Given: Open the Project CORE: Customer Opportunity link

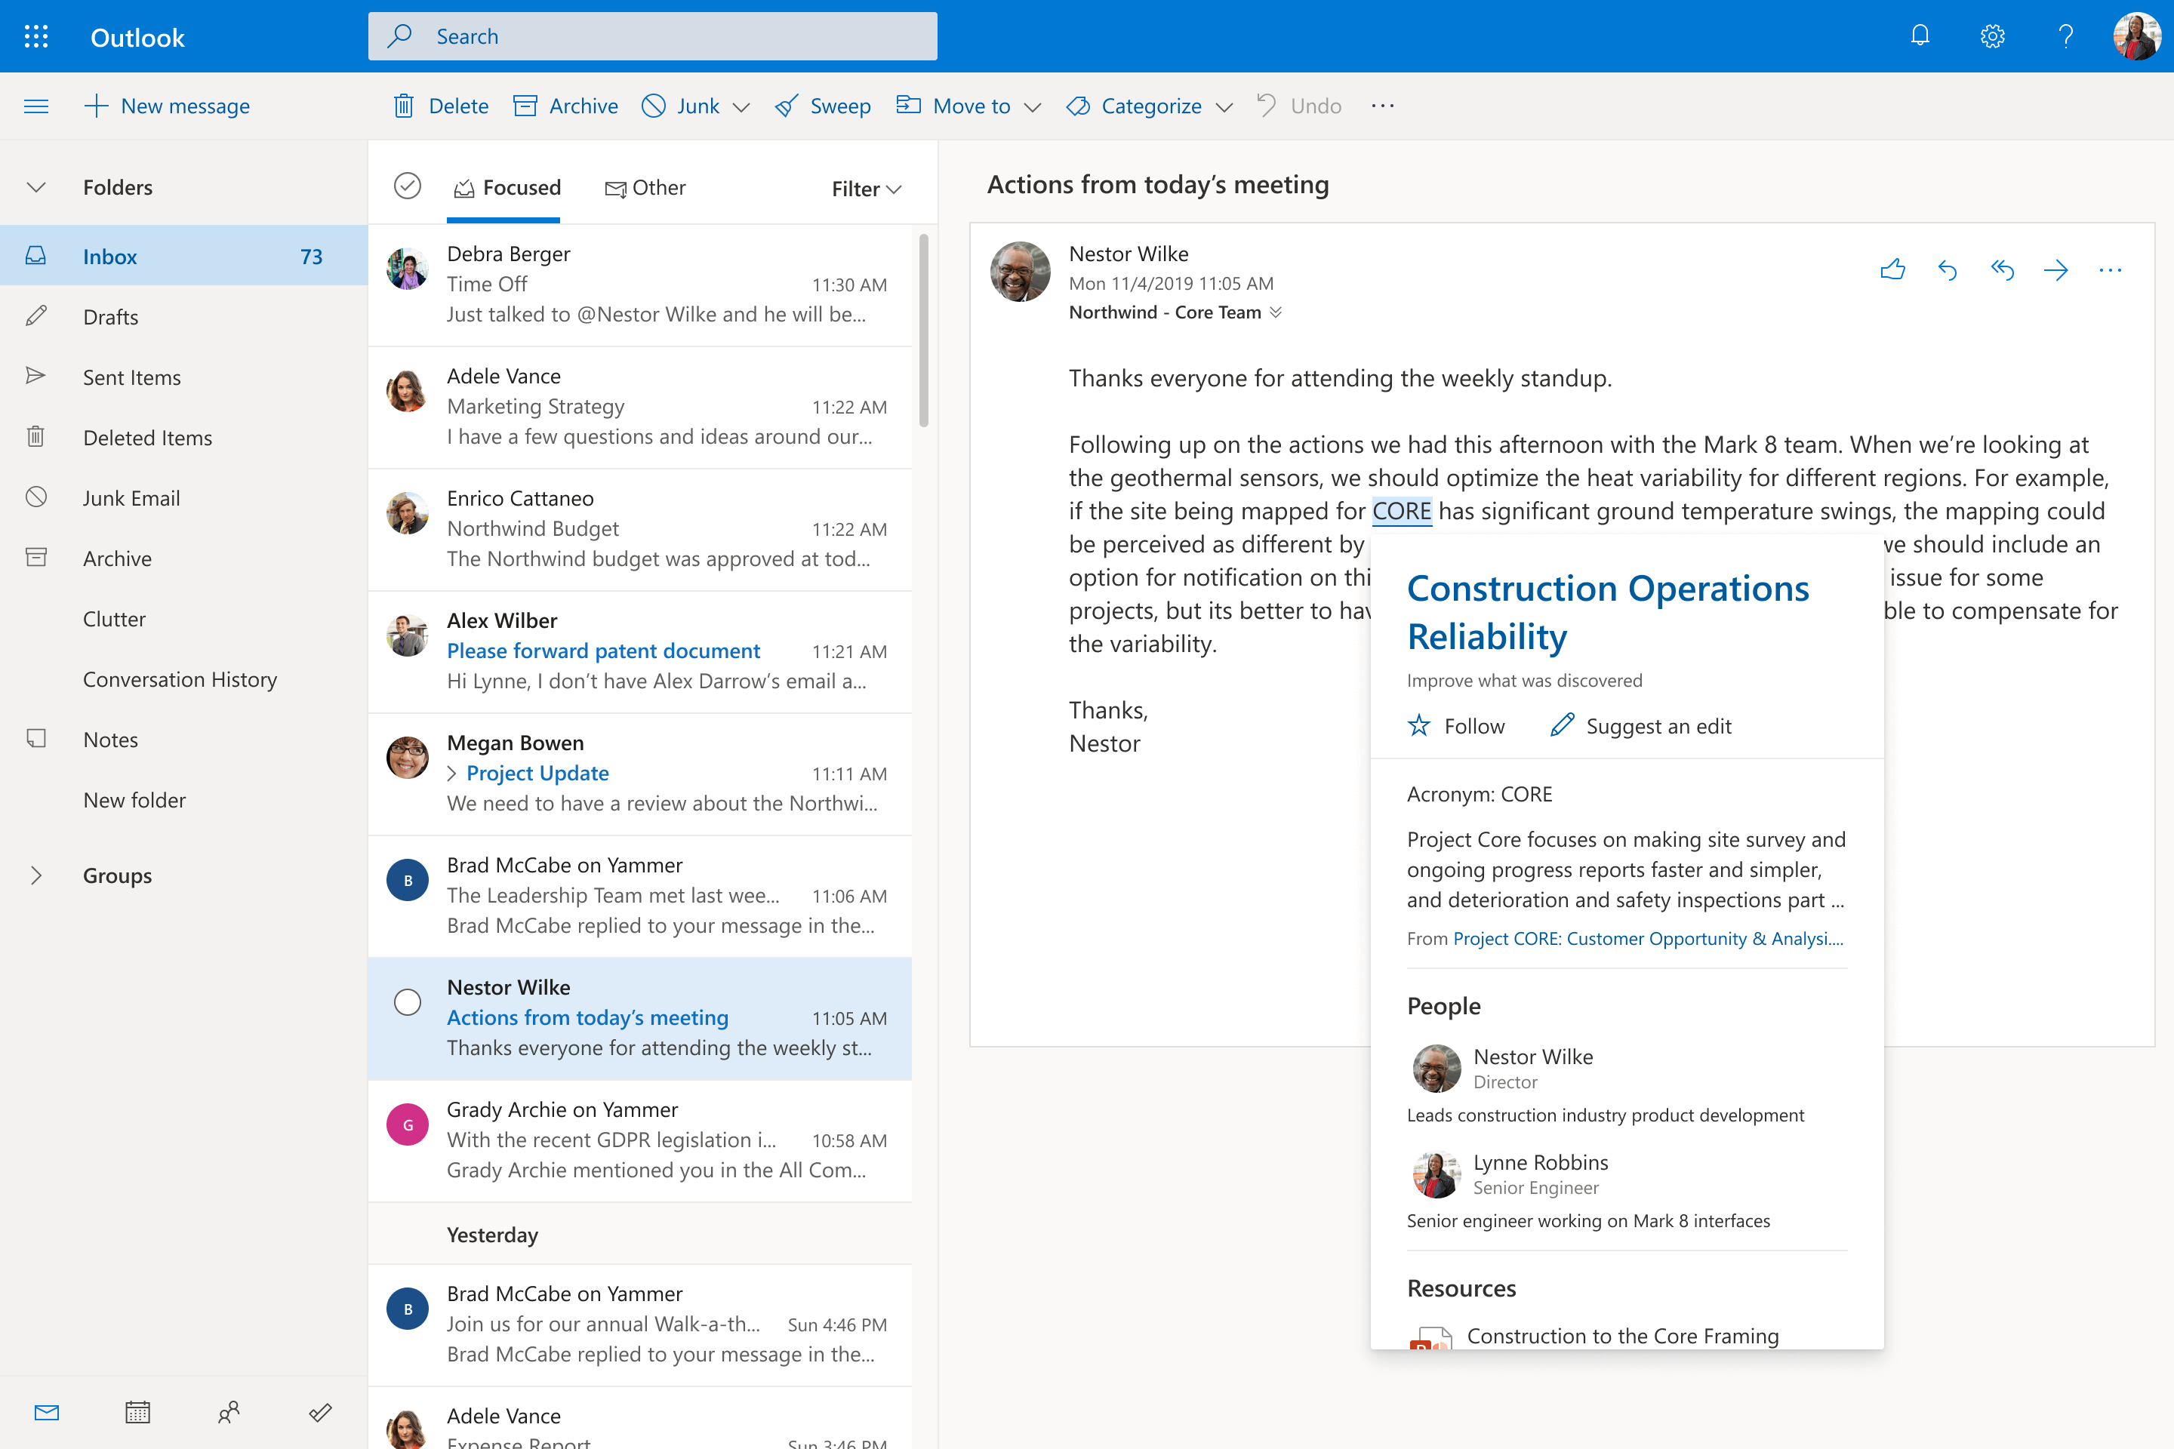Looking at the screenshot, I should [x=1647, y=938].
